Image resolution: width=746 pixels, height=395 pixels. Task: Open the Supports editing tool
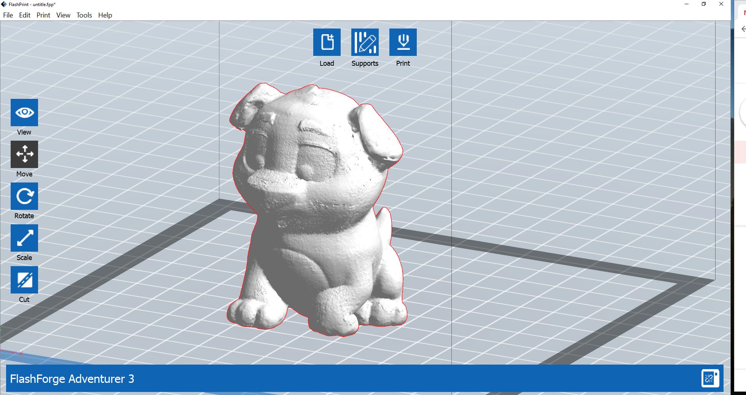tap(365, 42)
